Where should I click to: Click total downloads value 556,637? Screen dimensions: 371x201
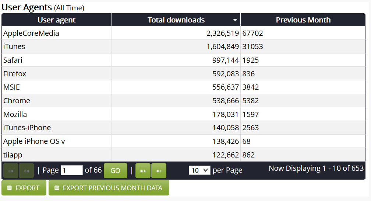point(226,87)
